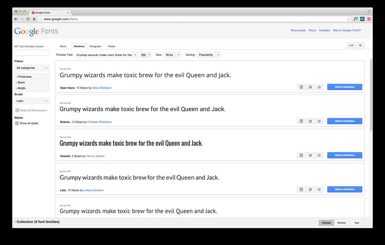Open the pop-out icon for Roboto
The width and height of the screenshot is (385, 245).
click(x=319, y=121)
